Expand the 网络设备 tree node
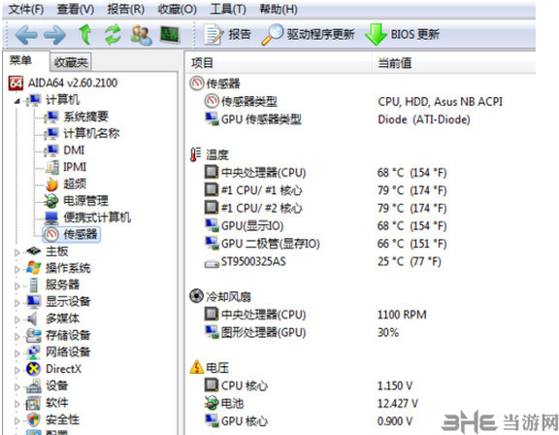Screen dimensions: 559x435 point(16,353)
